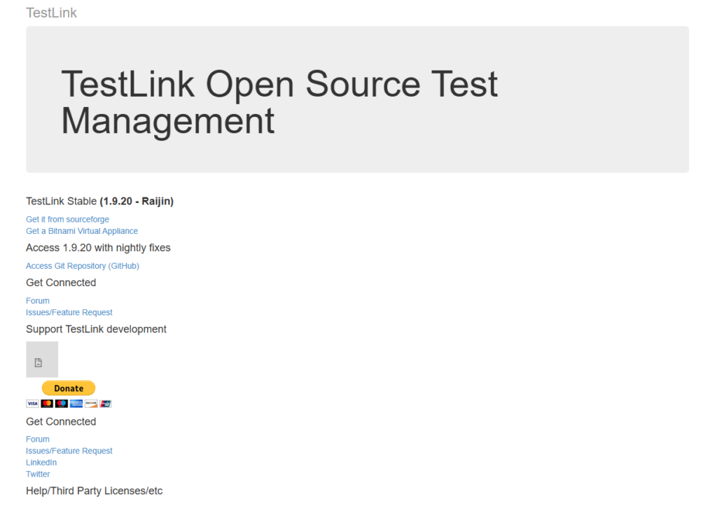This screenshot has width=717, height=506.
Task: Click the American Express card icon
Action: (x=76, y=404)
